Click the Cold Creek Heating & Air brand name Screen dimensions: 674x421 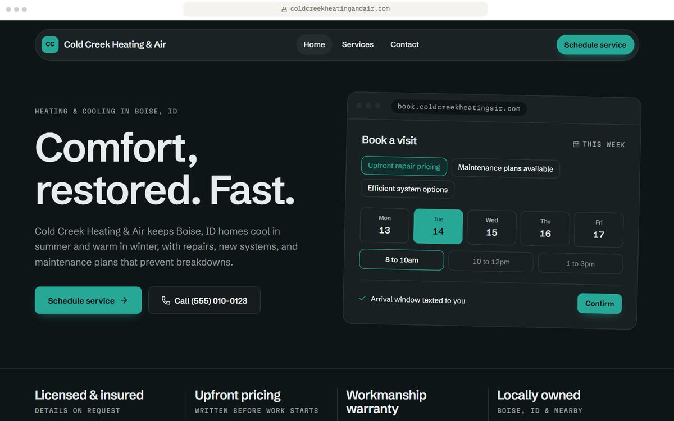(x=115, y=44)
